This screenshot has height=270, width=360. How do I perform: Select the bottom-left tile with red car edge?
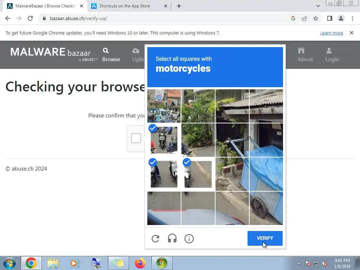pos(164,208)
